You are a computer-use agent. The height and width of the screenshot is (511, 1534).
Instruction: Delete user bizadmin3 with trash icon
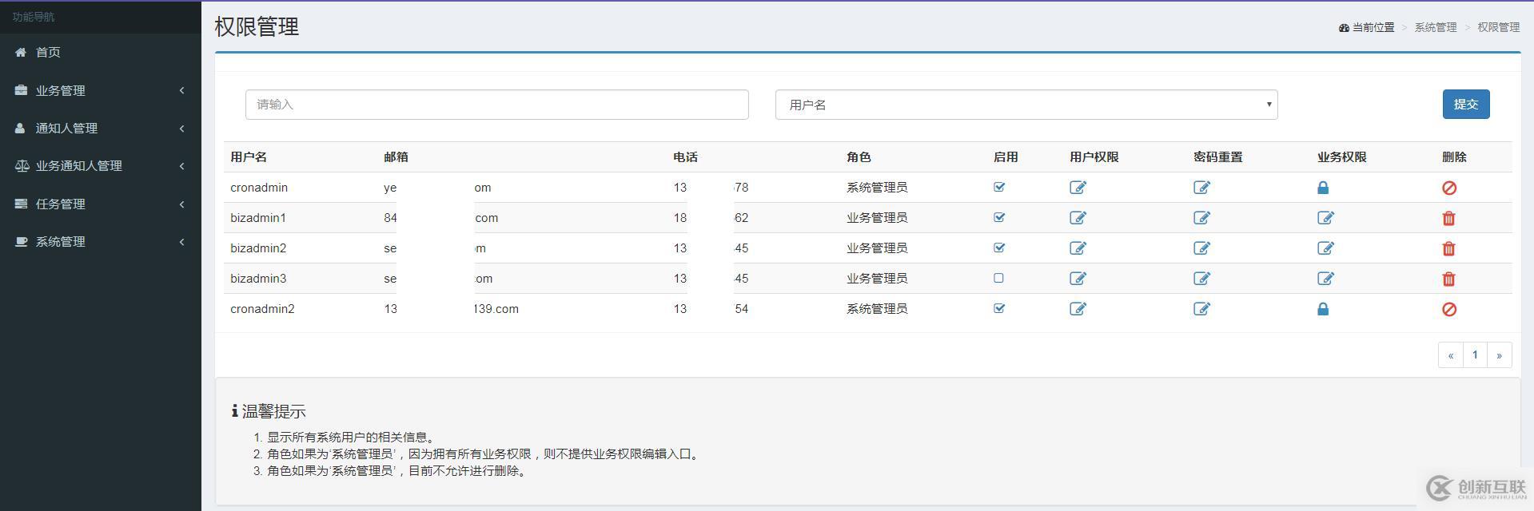pyautogui.click(x=1448, y=279)
